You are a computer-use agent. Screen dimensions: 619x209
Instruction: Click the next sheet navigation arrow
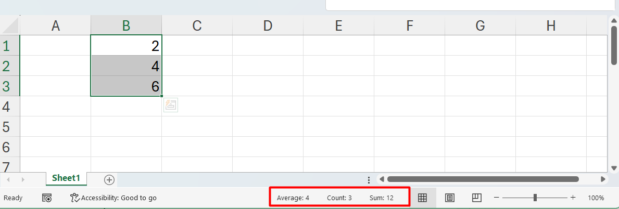[x=23, y=180]
